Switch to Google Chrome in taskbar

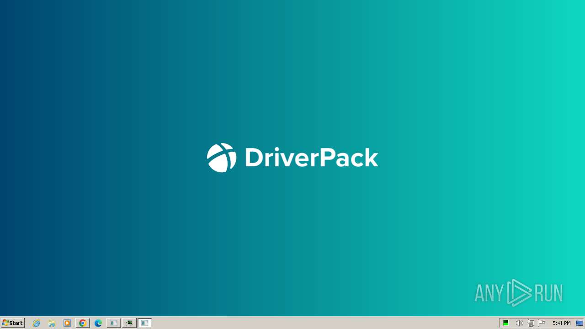[x=83, y=323]
